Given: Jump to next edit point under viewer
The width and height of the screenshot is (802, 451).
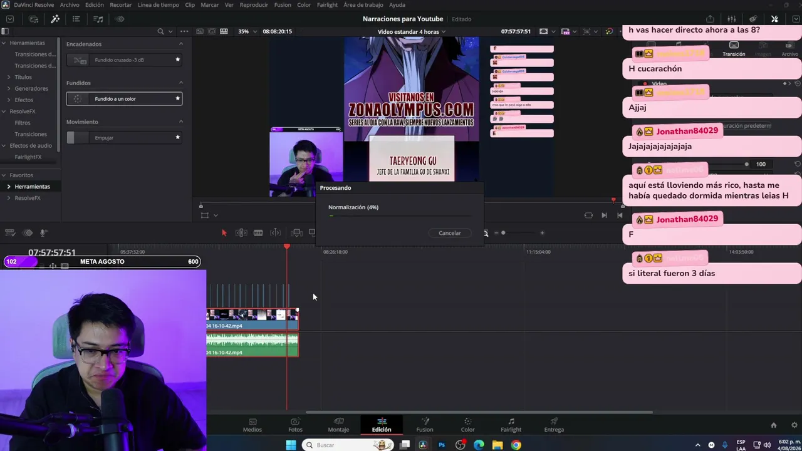Looking at the screenshot, I should (x=604, y=215).
